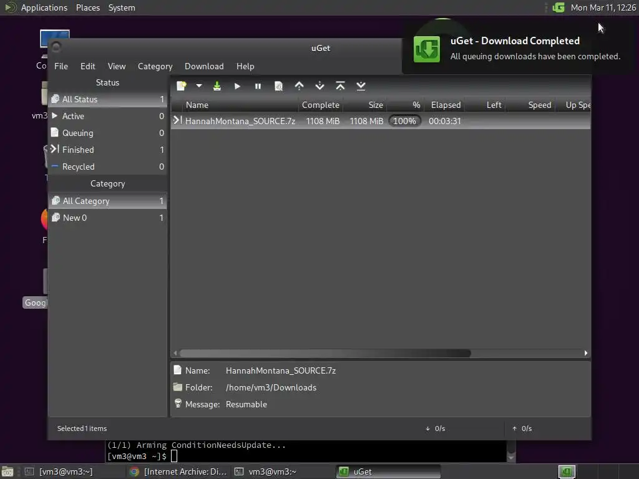Open the Applications menu in top panel

(44, 7)
